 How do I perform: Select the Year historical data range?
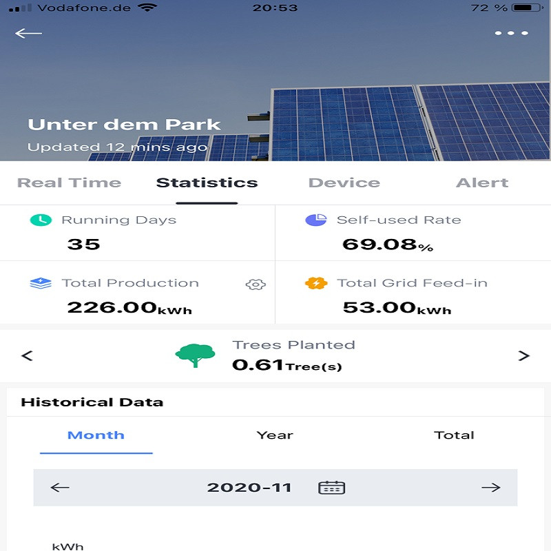click(275, 435)
